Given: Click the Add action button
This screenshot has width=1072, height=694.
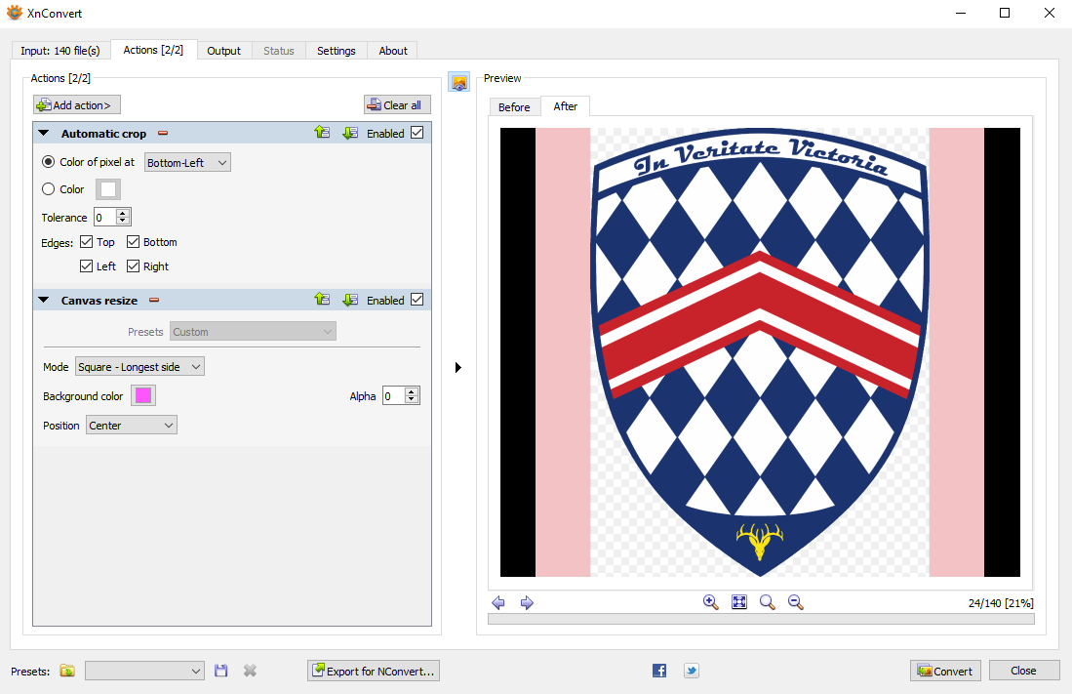Looking at the screenshot, I should (x=77, y=104).
